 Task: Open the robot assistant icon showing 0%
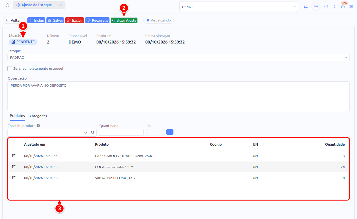343,7
